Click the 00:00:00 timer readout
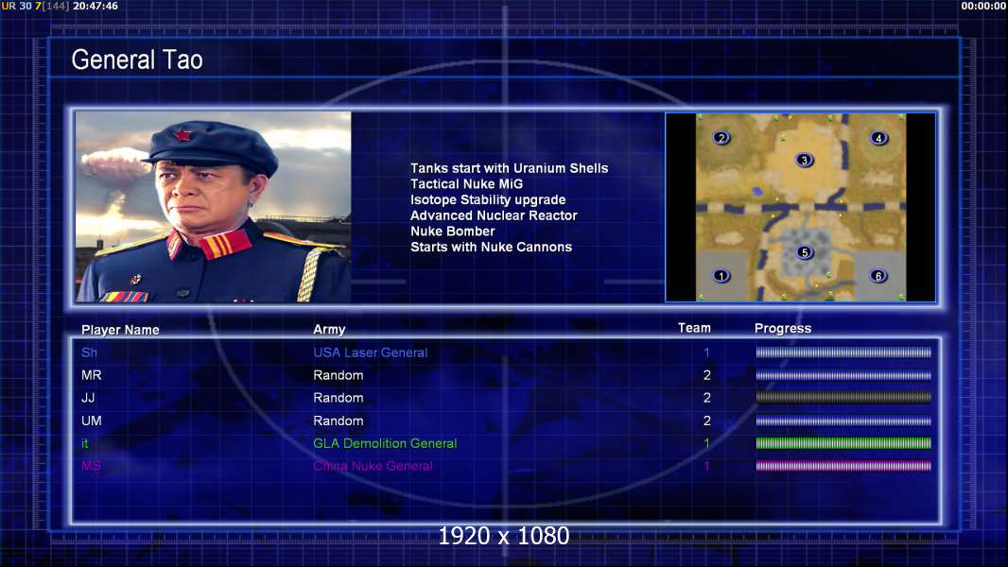This screenshot has width=1008, height=567. coord(983,6)
